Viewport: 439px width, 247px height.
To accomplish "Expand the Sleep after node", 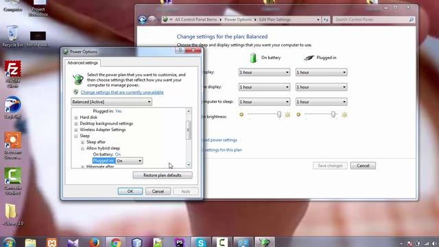I will 82,142.
